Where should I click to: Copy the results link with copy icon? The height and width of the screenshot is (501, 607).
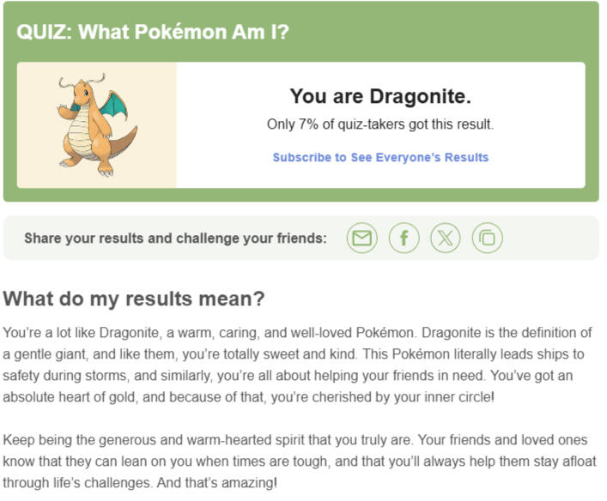[487, 238]
